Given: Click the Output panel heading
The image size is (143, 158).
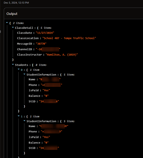Looking at the screenshot, I should tap(12, 14).
